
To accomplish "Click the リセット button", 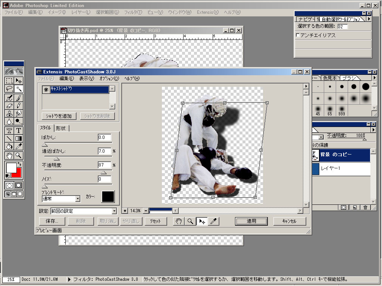I will (x=155, y=221).
